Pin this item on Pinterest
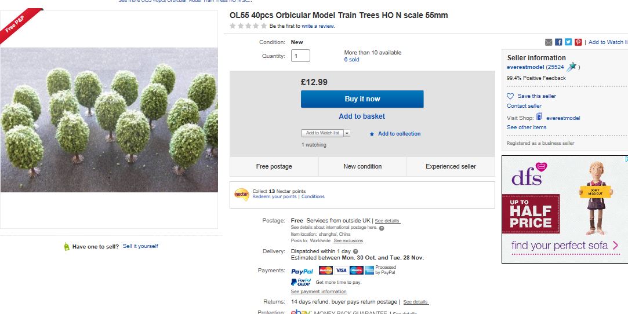The image size is (628, 314). click(578, 42)
